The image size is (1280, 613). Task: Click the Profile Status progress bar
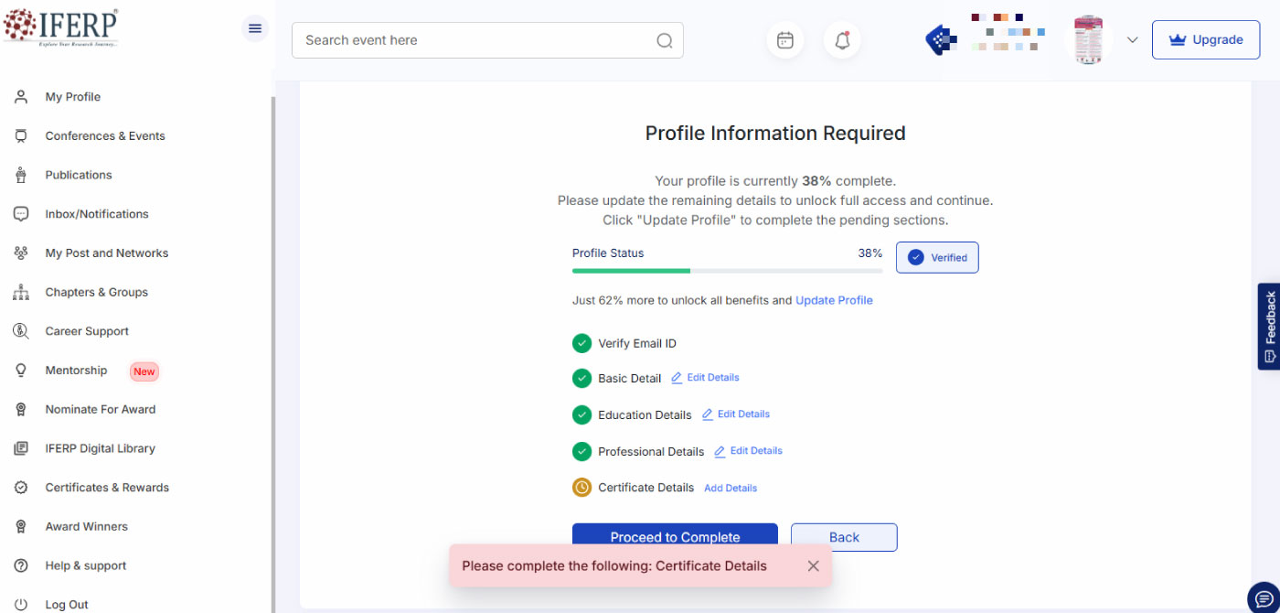coord(727,271)
